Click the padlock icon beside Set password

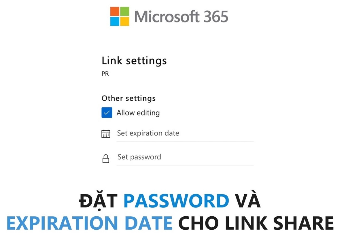tap(106, 158)
